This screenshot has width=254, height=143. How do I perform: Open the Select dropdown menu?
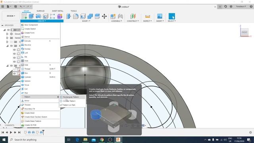[172, 21]
